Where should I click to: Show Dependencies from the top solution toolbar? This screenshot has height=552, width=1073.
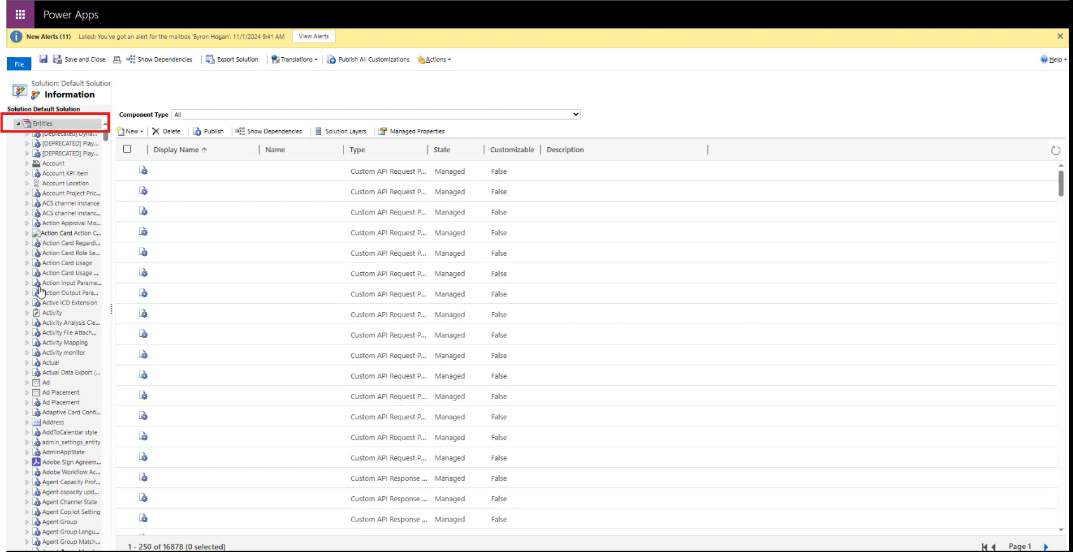pos(159,60)
